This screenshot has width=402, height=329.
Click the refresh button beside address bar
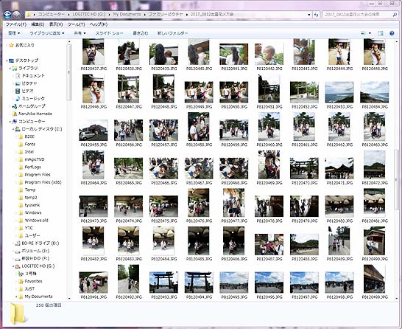tap(316, 15)
